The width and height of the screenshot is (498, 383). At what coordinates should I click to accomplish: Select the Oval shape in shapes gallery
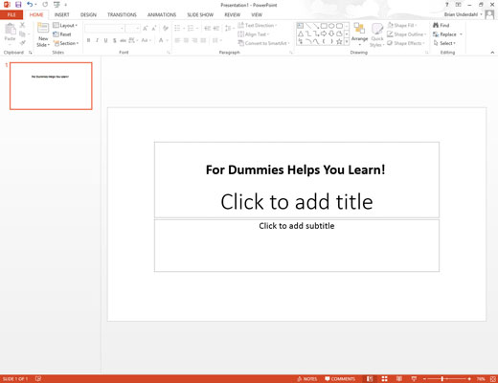pyautogui.click(x=331, y=26)
